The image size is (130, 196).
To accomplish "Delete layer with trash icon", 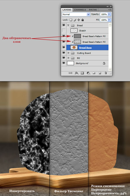I will pyautogui.click(x=106, y=73).
